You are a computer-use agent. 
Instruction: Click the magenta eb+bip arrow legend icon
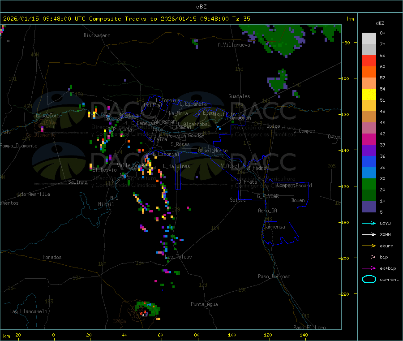(369, 268)
